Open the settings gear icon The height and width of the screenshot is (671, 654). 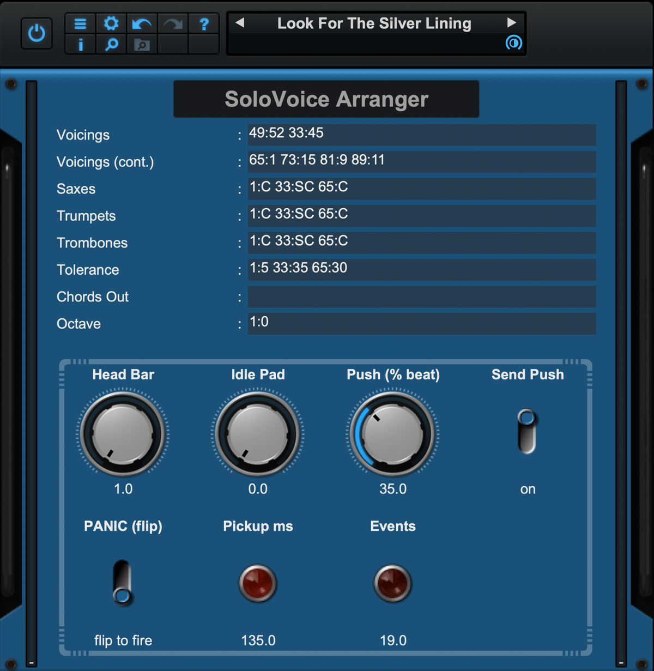111,23
